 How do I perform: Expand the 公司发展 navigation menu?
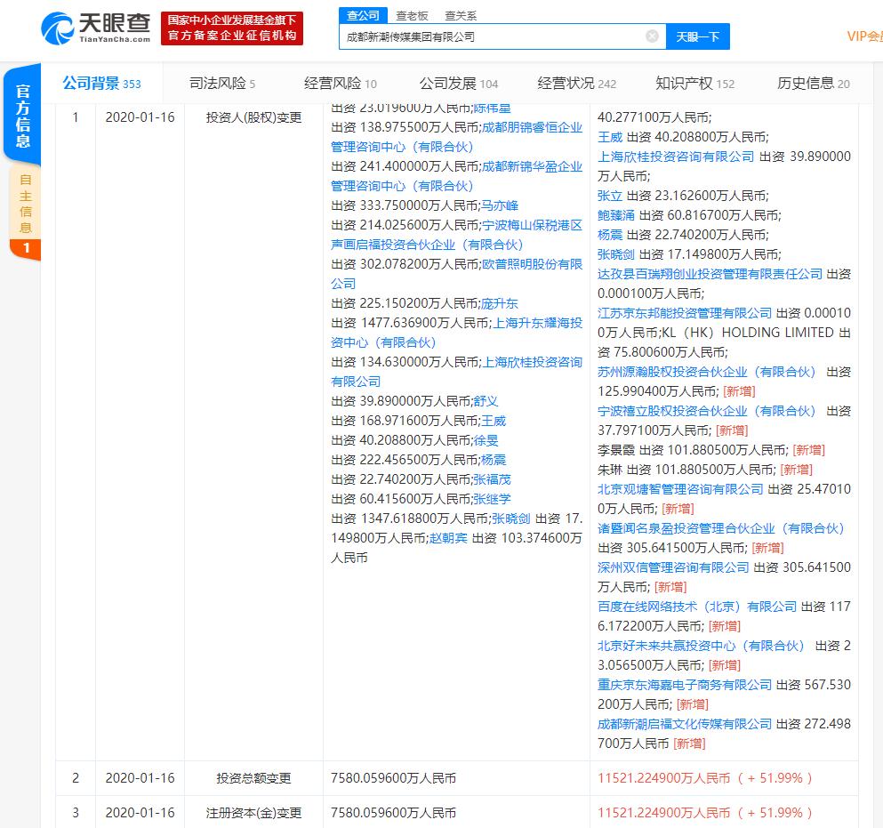tap(458, 84)
